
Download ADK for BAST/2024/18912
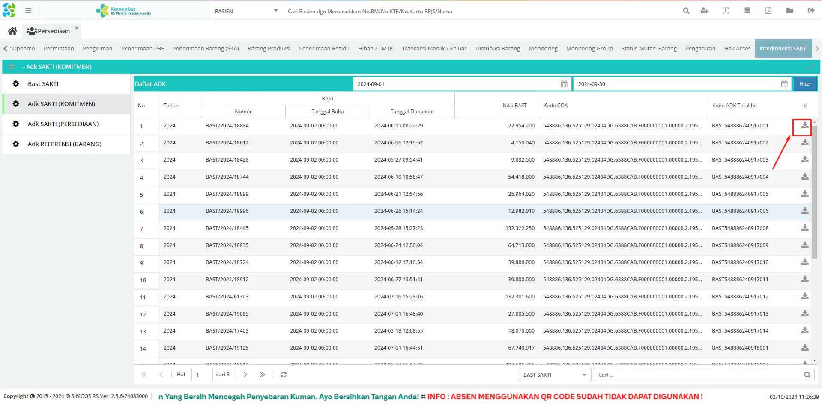(805, 279)
